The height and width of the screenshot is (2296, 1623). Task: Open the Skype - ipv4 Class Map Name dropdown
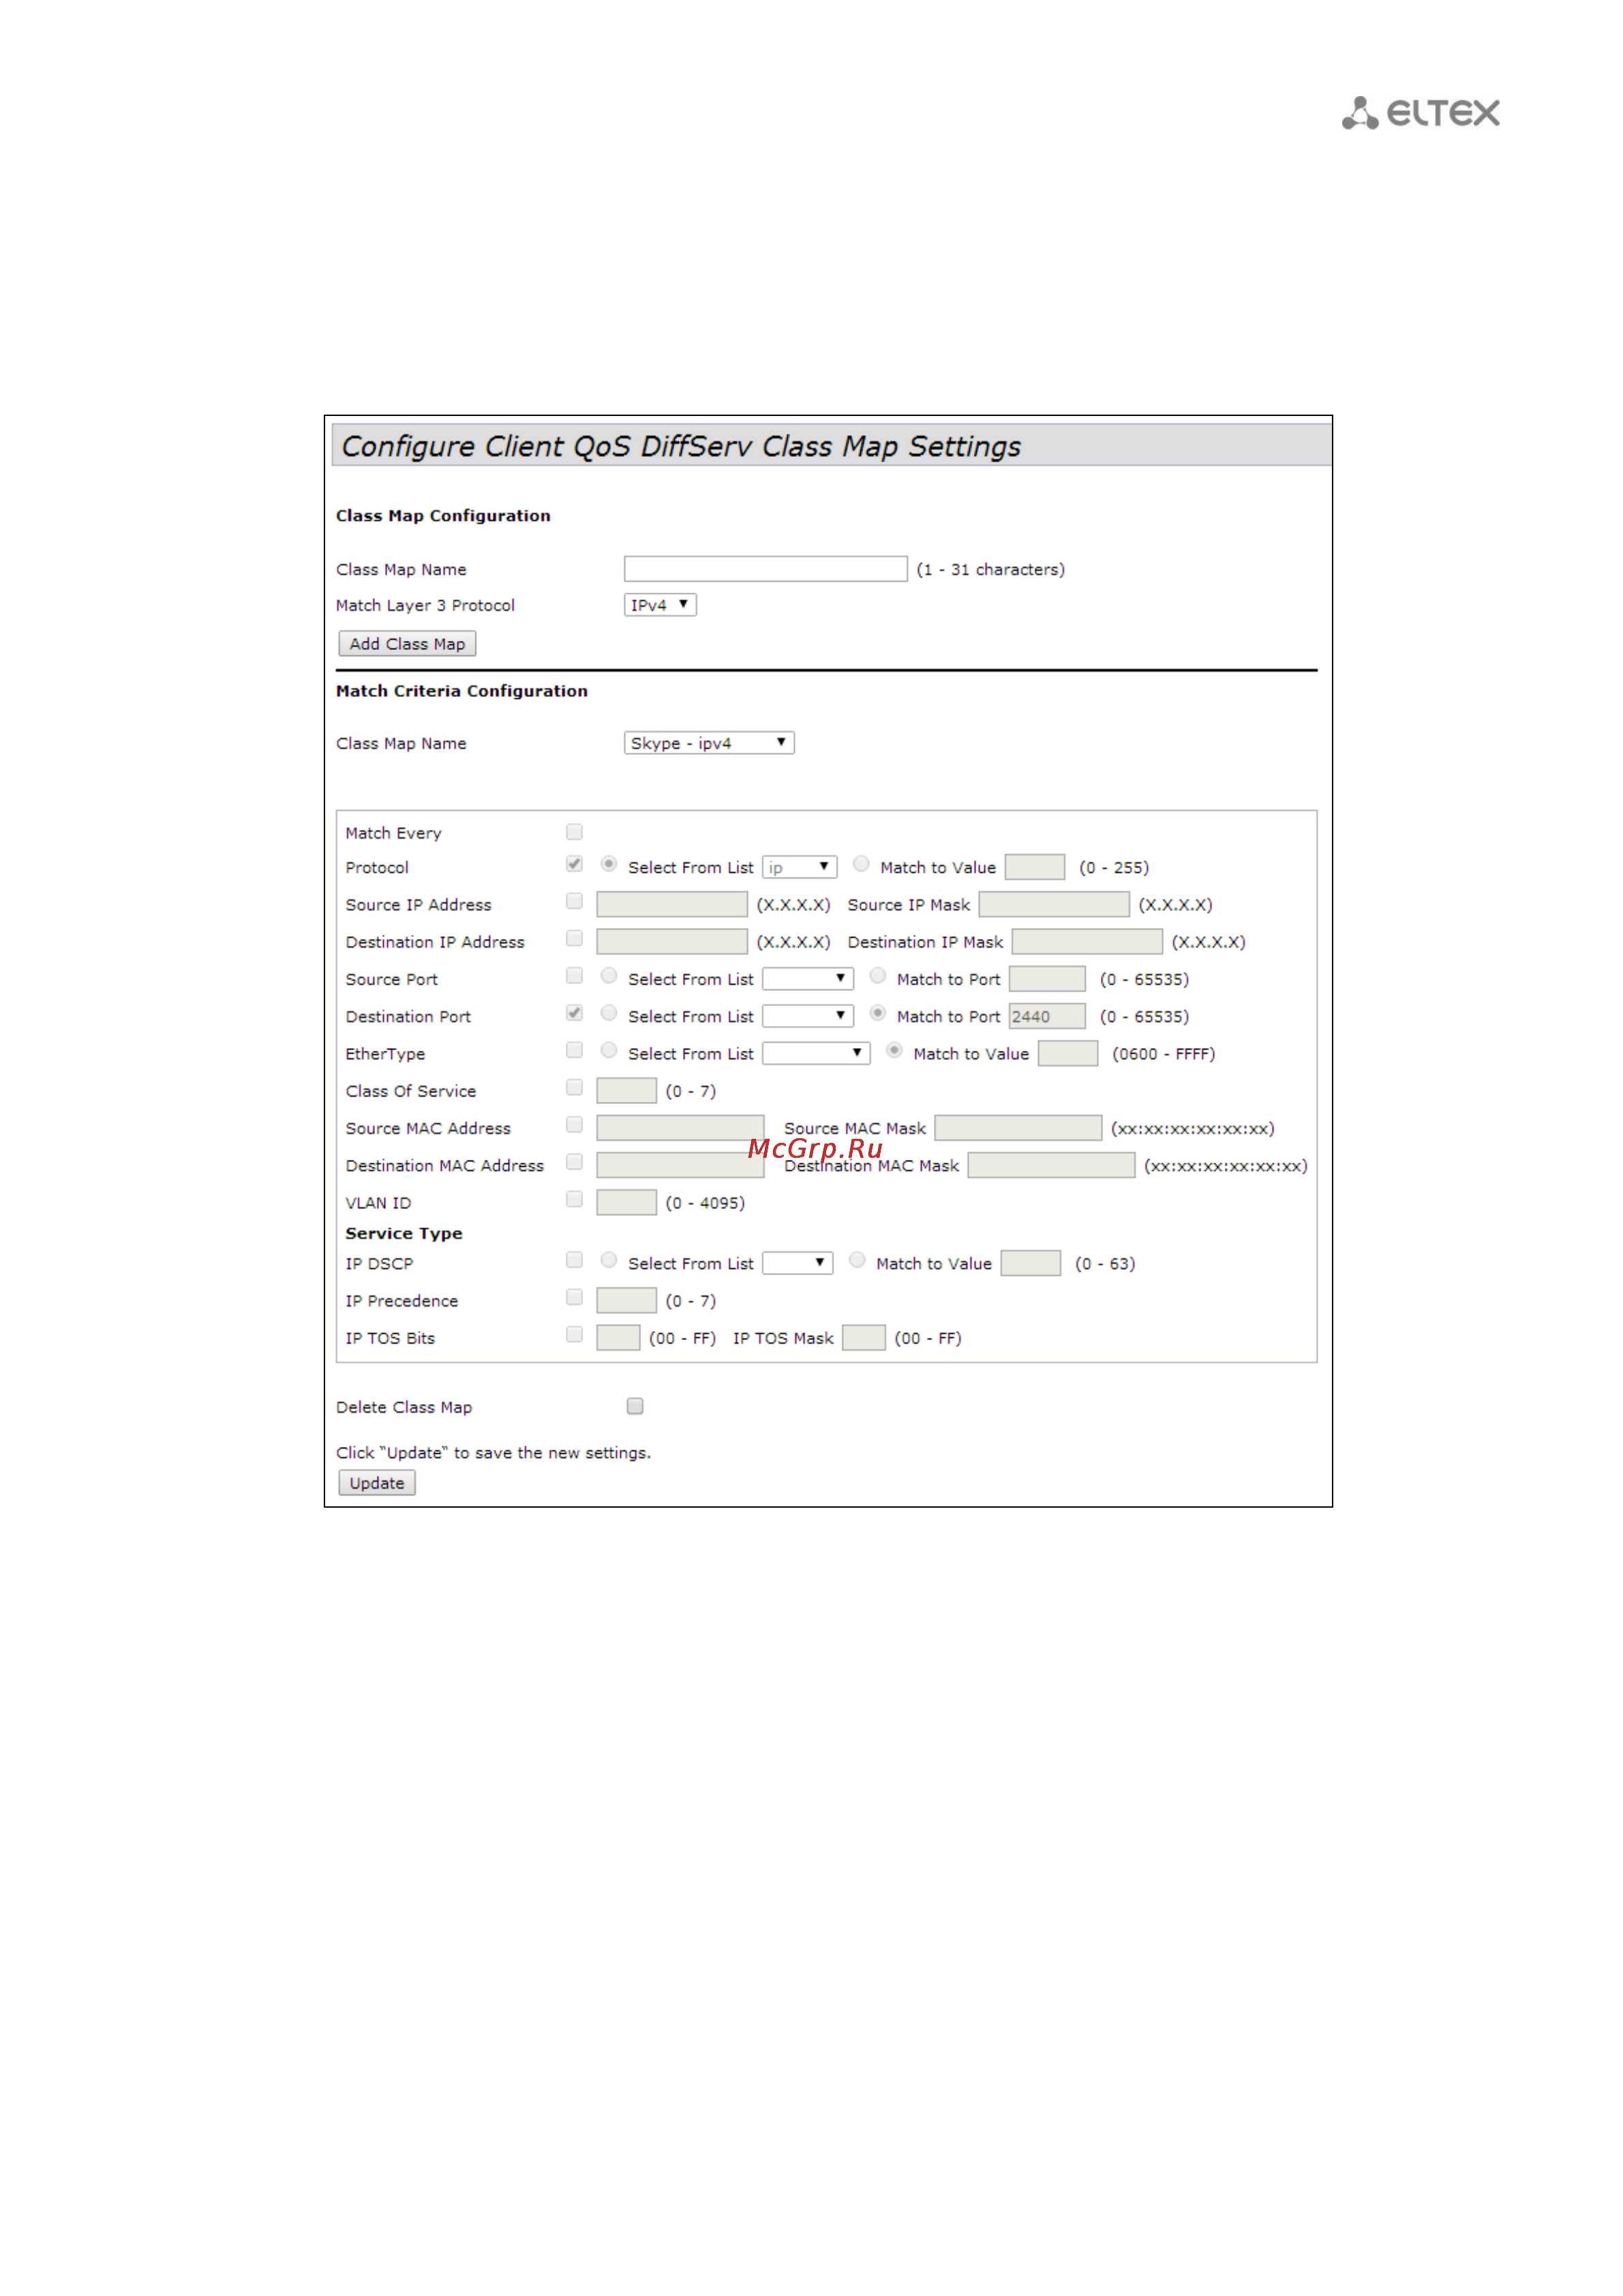[708, 743]
